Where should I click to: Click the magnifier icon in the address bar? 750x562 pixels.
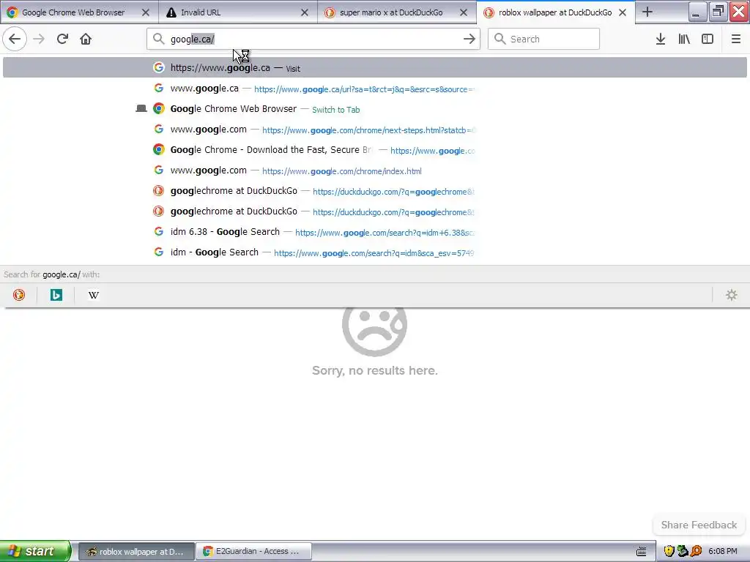click(x=158, y=39)
